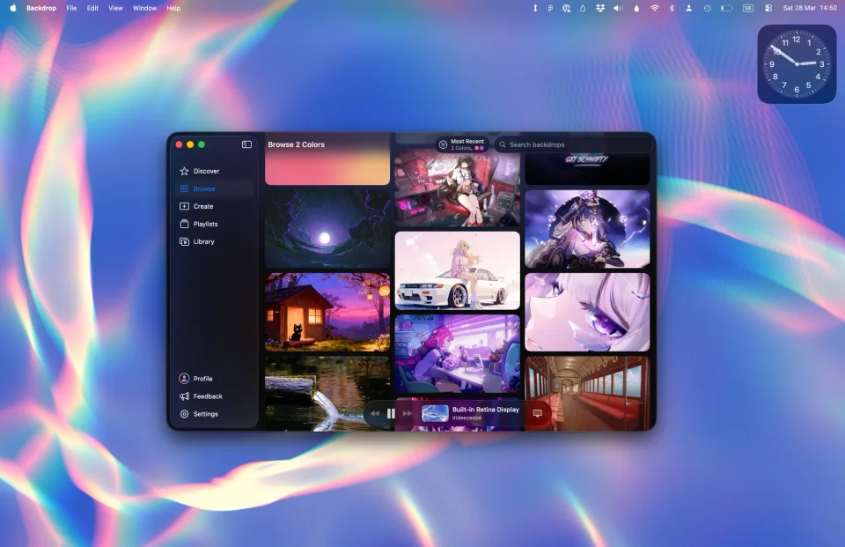Open the girl on white car backdrop
The image size is (845, 547).
click(458, 270)
